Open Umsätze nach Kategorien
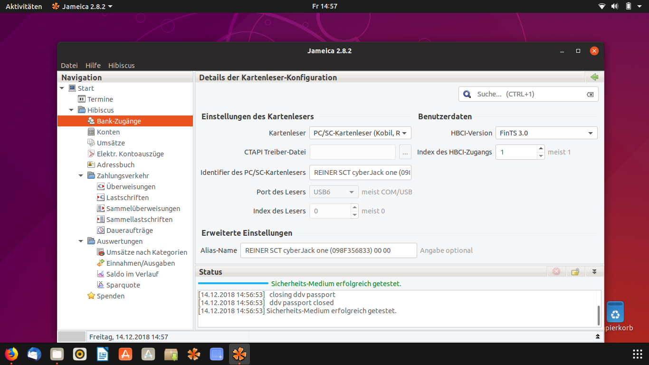Image resolution: width=649 pixels, height=365 pixels. (142, 252)
